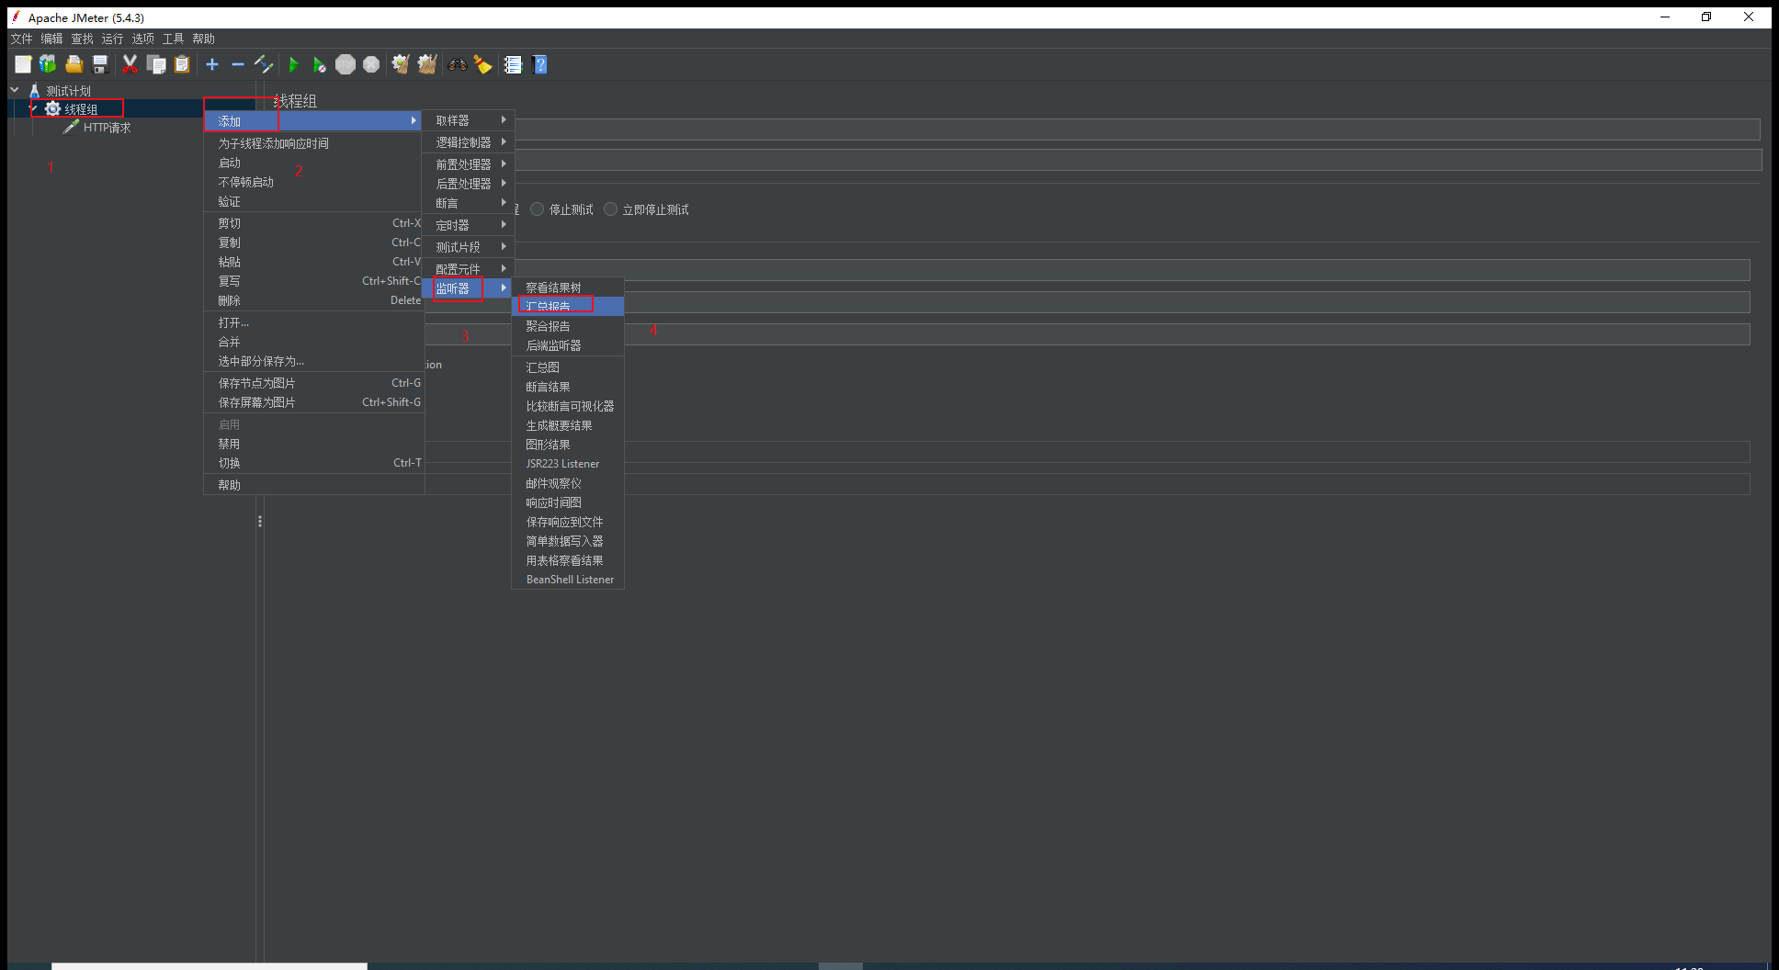Open the Templates icon in toolbar
Viewport: 1779px width, 970px height.
(48, 64)
